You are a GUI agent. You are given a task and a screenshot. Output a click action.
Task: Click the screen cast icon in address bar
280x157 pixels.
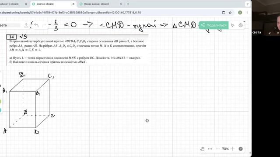(x=224, y=13)
